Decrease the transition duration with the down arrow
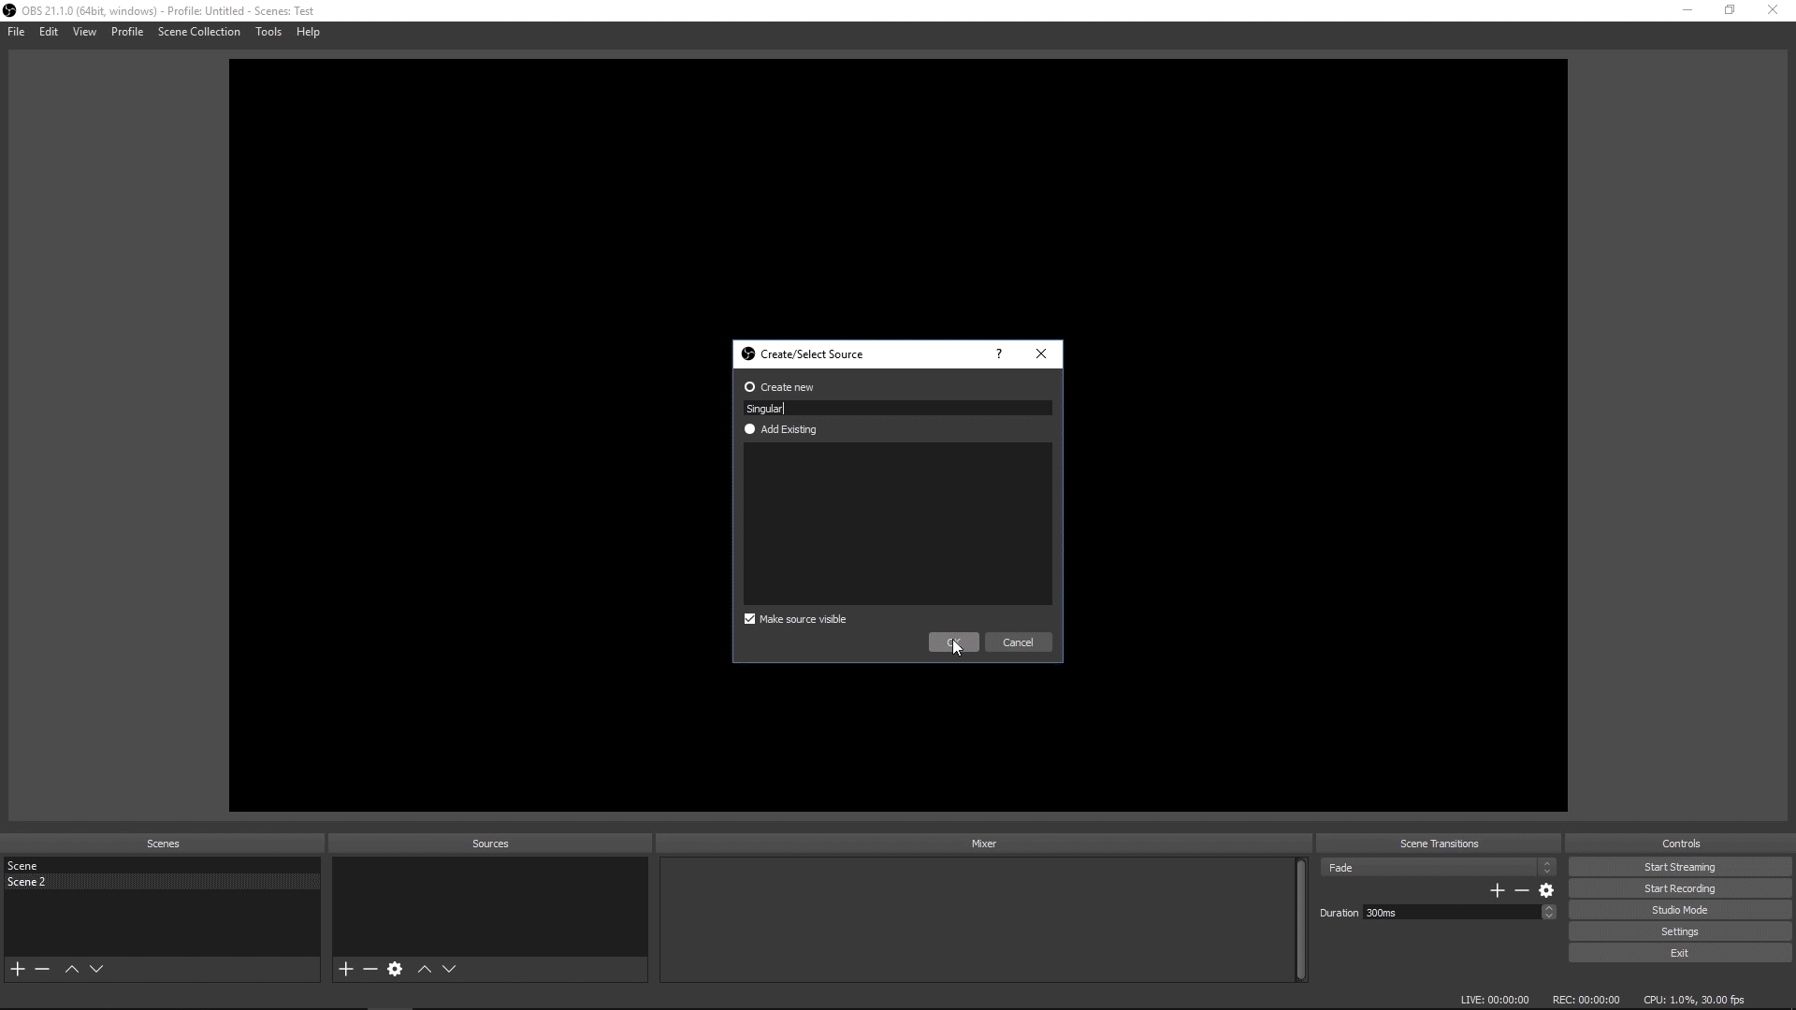The image size is (1796, 1010). (1549, 916)
